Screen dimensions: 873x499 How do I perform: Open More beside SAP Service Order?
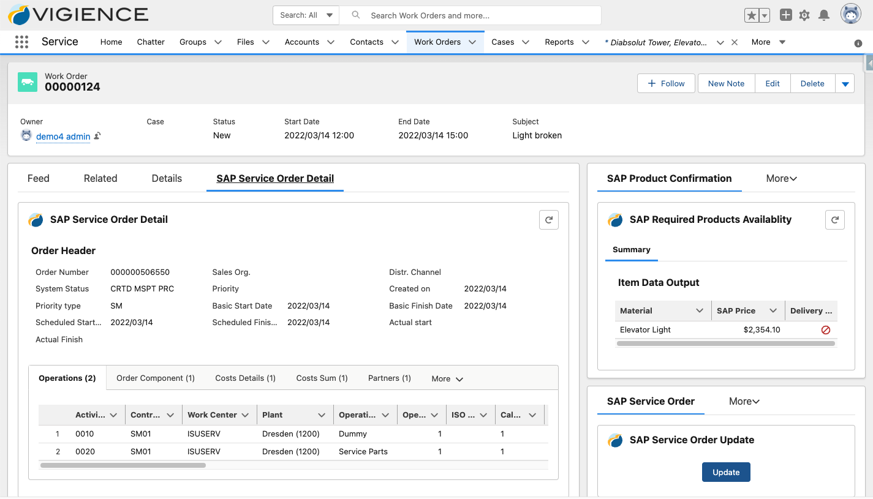744,402
